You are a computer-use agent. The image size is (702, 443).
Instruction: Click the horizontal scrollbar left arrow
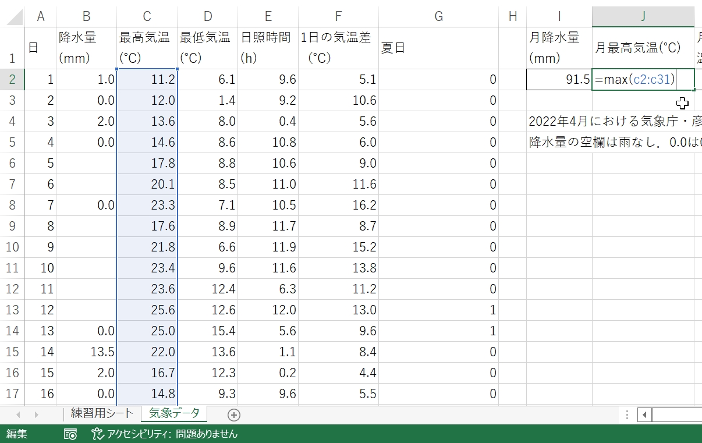[x=644, y=414]
